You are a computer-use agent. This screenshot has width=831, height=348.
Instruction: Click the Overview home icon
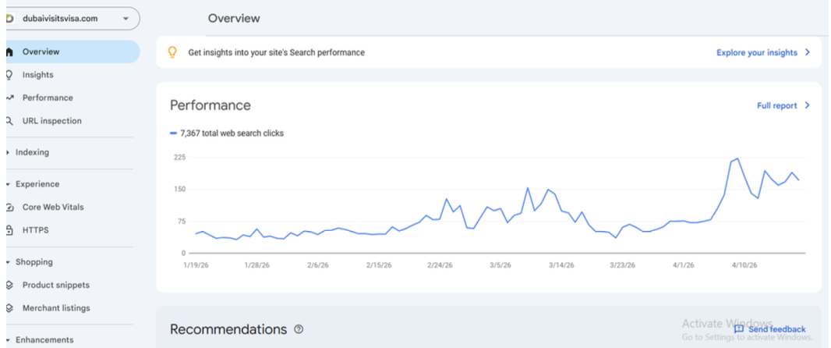point(9,52)
